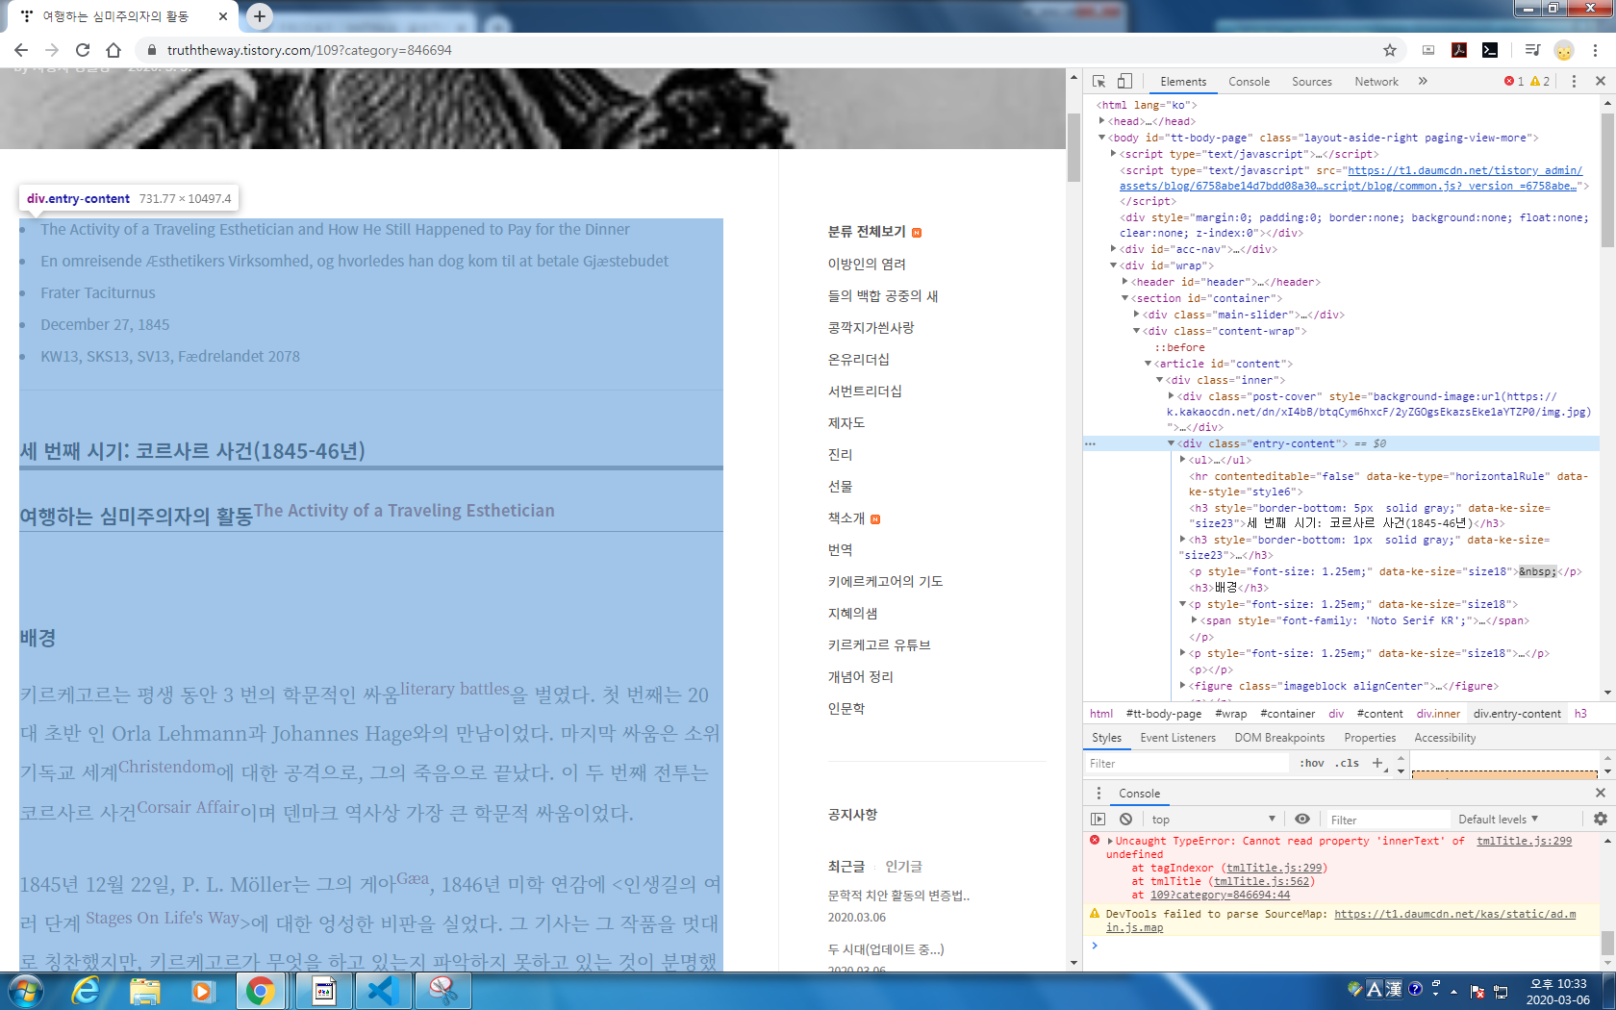1616x1010 pixels.
Task: Collapse the section container node
Action: 1125,298
